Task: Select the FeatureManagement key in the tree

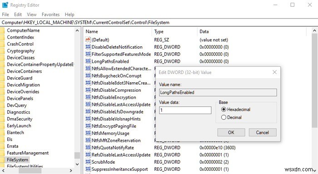Action: pyautogui.click(x=28, y=153)
